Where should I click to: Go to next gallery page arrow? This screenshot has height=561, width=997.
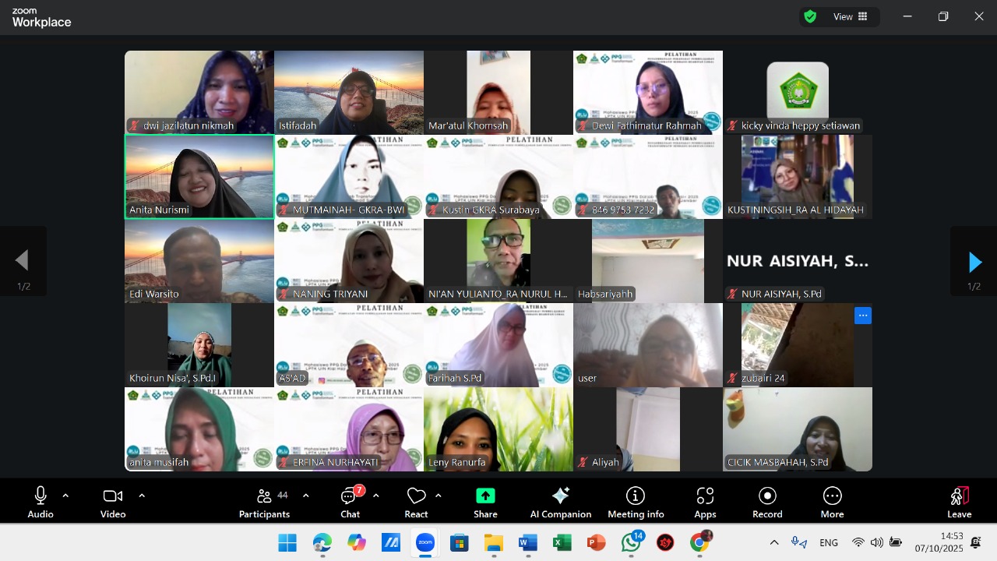974,262
